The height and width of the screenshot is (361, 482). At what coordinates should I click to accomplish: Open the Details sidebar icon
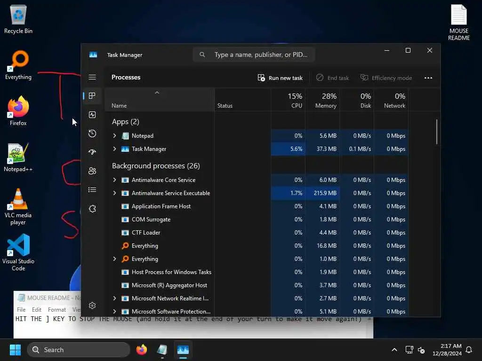pyautogui.click(x=92, y=190)
